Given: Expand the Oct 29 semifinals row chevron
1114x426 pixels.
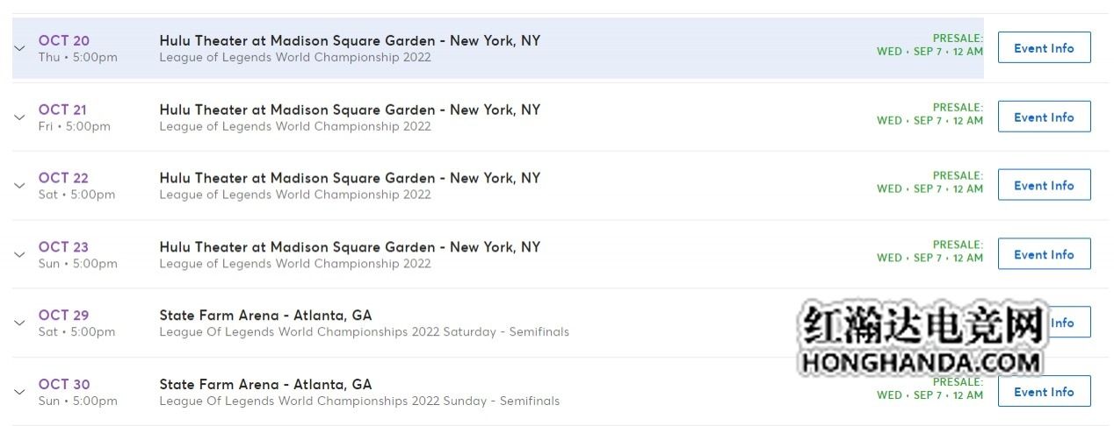Looking at the screenshot, I should point(19,323).
